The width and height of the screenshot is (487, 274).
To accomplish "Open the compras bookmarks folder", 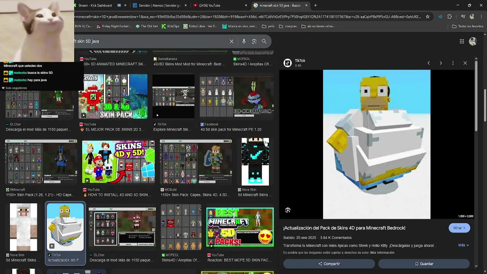I will pyautogui.click(x=288, y=26).
